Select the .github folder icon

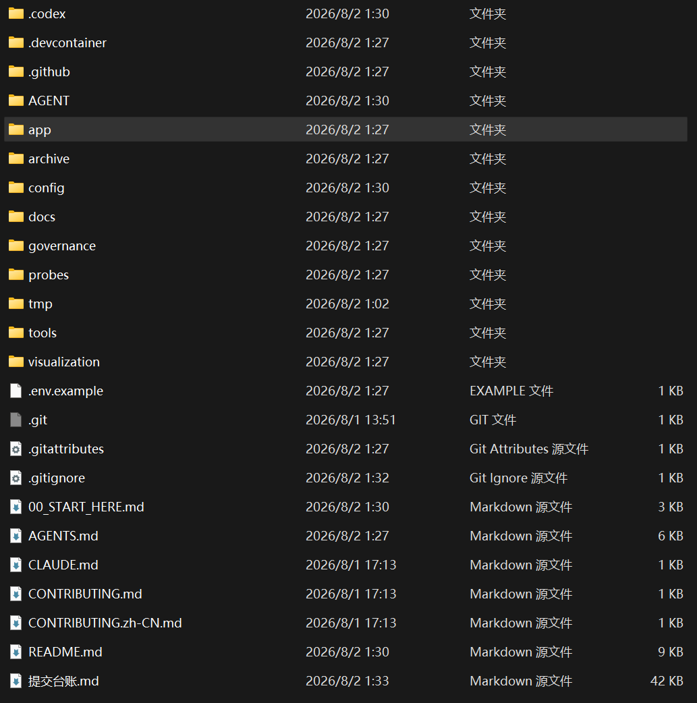16,72
